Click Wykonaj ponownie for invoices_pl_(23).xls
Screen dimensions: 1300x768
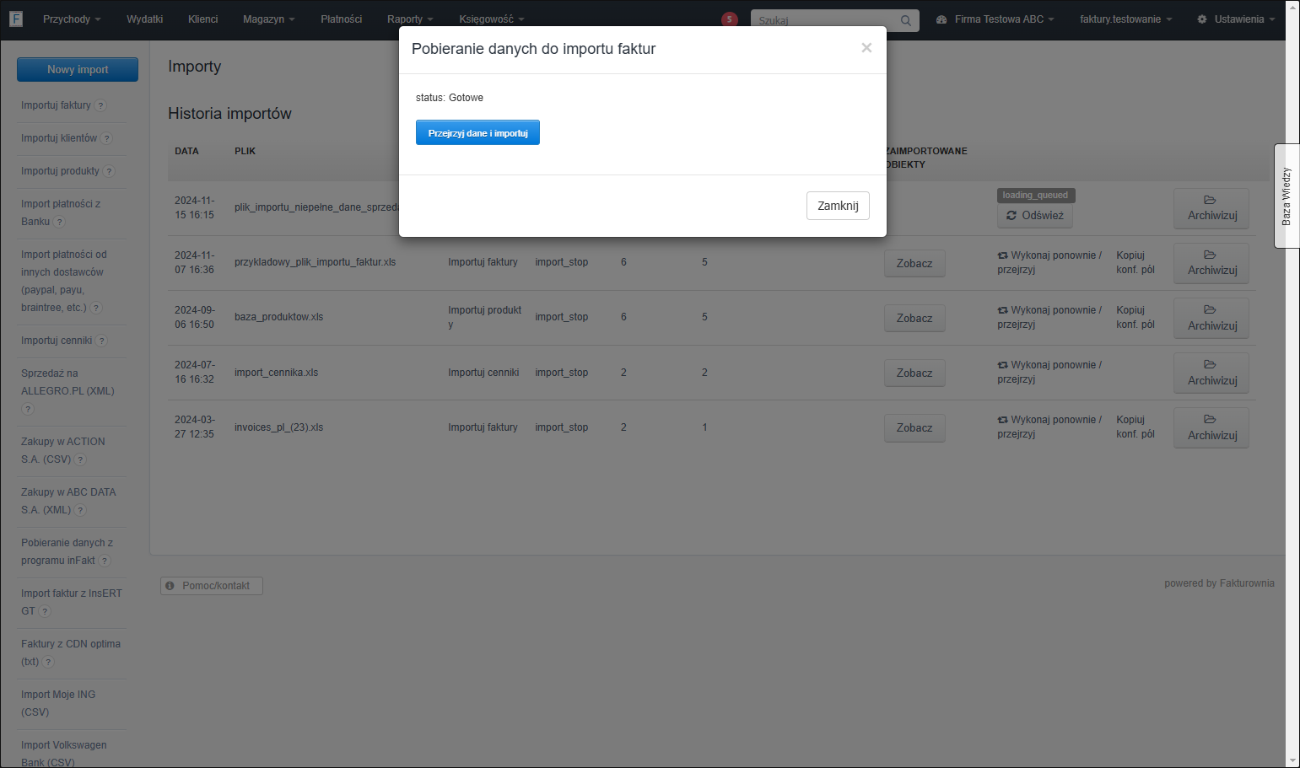point(1050,427)
